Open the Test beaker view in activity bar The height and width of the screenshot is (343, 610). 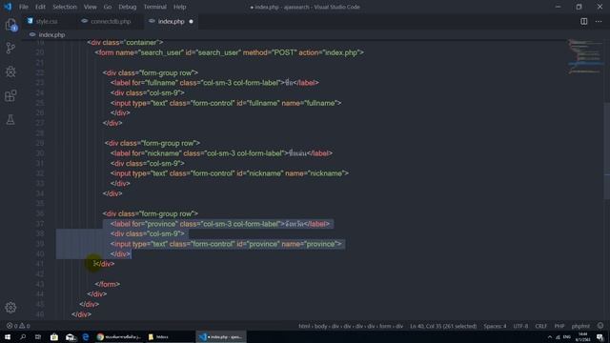pyautogui.click(x=10, y=119)
